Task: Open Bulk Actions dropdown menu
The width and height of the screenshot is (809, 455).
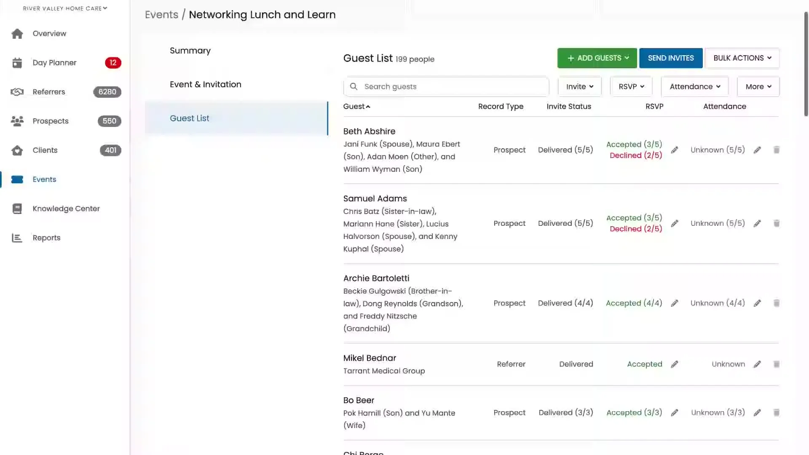Action: click(742, 58)
